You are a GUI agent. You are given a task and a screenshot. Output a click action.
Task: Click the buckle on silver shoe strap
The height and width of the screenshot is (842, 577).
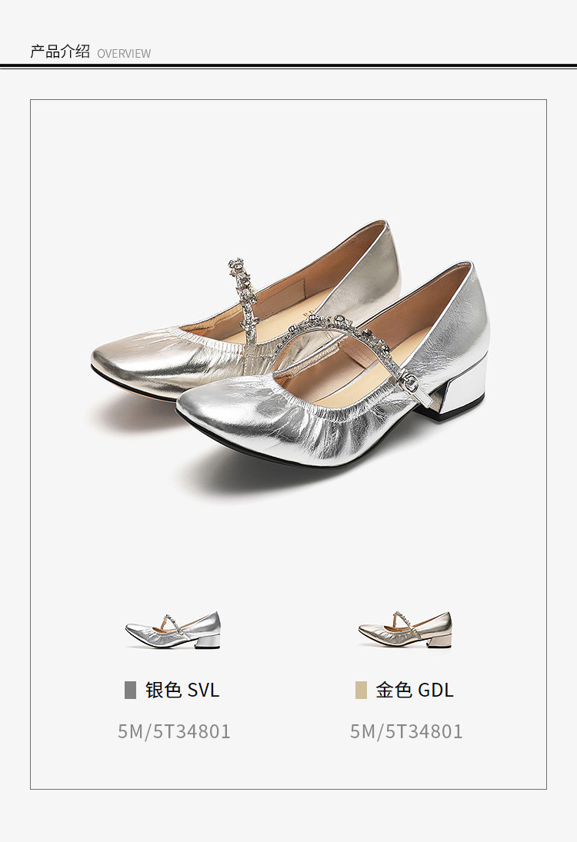[410, 383]
